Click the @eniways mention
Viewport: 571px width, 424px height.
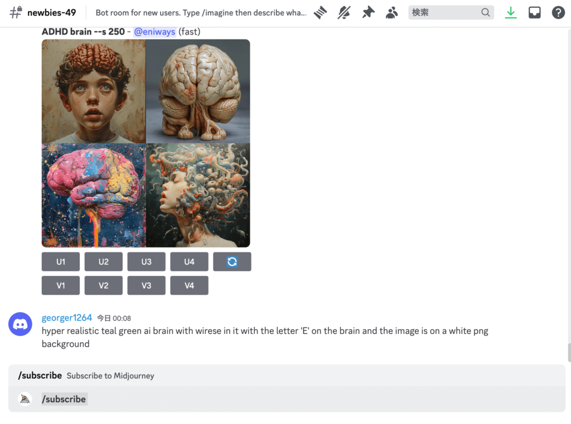tap(154, 32)
